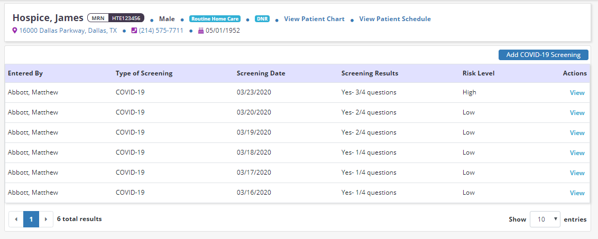Click the Routine Home Care badge

[215, 18]
